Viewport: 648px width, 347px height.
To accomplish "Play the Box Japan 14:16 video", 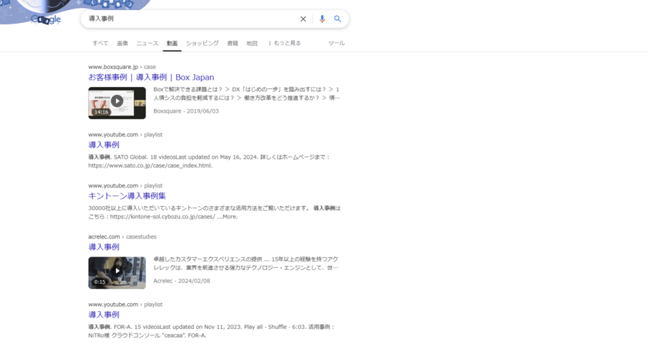I will [x=117, y=103].
